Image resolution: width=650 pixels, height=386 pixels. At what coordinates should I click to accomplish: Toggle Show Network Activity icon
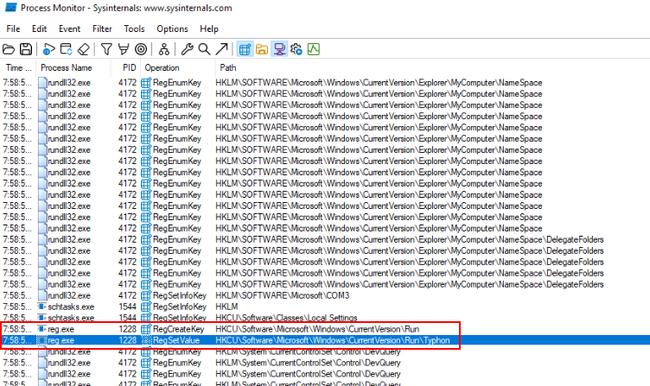pos(279,49)
